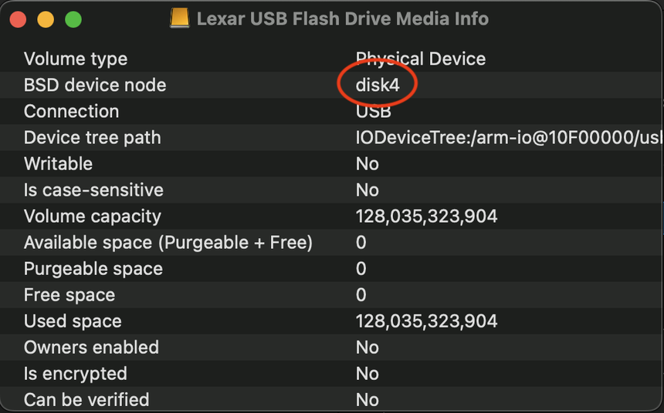This screenshot has width=664, height=413.
Task: Select the Owners enabled row
Action: (x=91, y=347)
